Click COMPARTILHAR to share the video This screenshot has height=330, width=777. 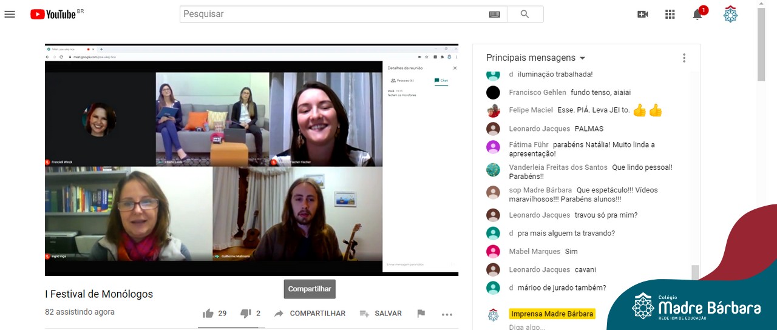[310, 314]
